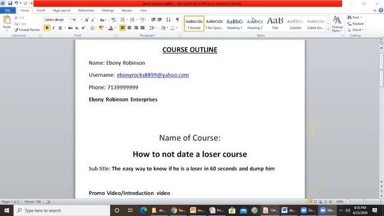Viewport: 384px width, 216px height.
Task: Click the Paste clipboard icon
Action: point(7,20)
